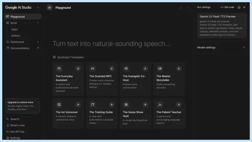The width and height of the screenshot is (252, 142).
Task: Click The Everyday Assistant card icon
Action: (59, 69)
